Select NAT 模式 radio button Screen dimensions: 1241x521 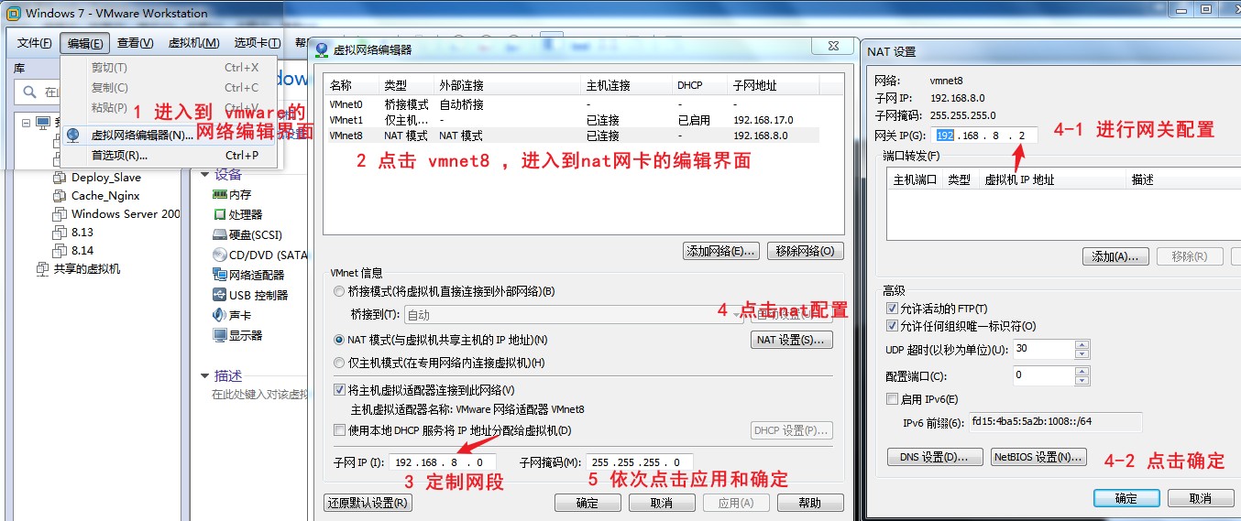click(339, 340)
